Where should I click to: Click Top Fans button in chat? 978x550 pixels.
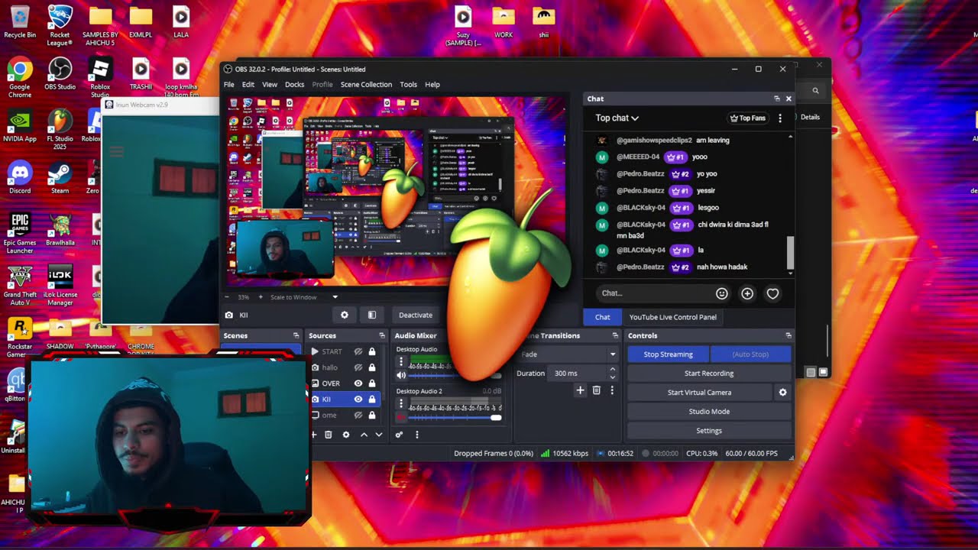click(748, 118)
